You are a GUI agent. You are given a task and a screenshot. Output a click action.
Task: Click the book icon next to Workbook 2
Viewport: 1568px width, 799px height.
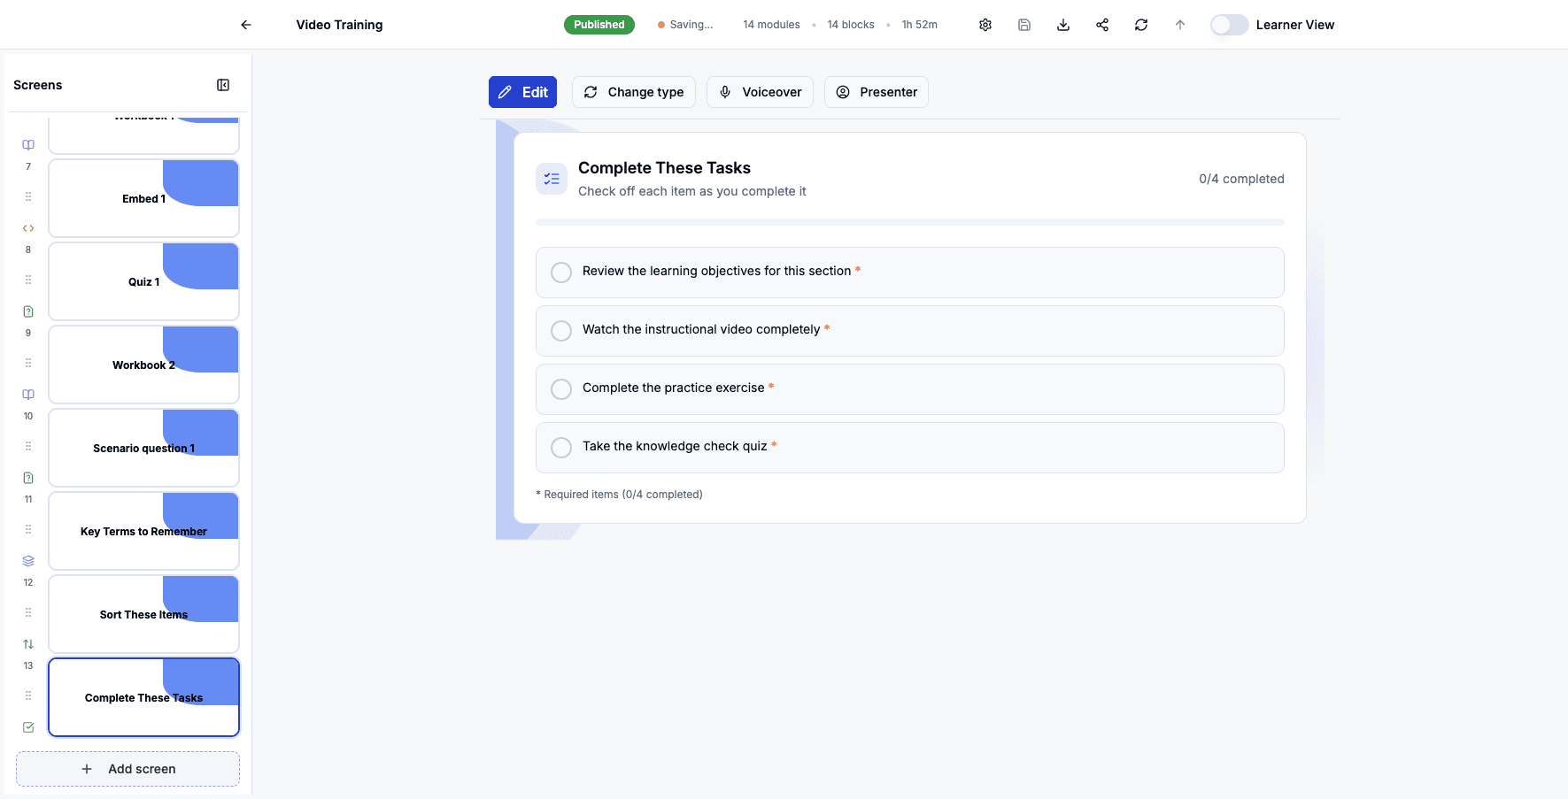click(x=27, y=394)
